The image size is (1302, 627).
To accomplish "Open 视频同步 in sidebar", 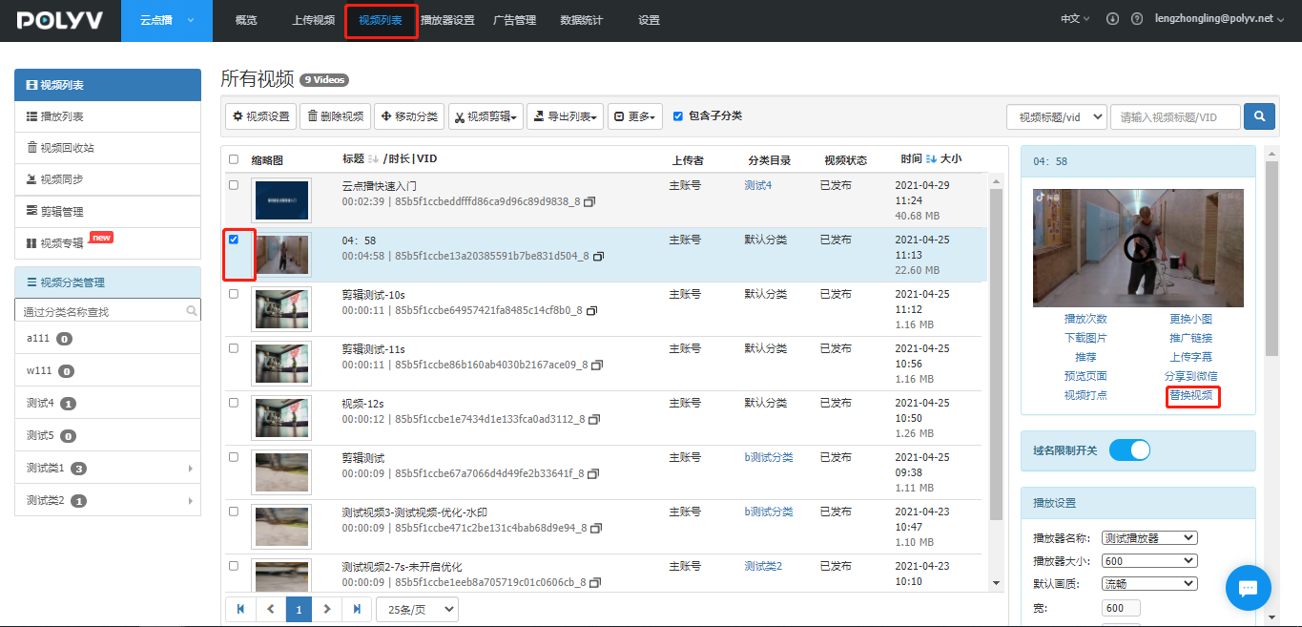I will pyautogui.click(x=108, y=179).
